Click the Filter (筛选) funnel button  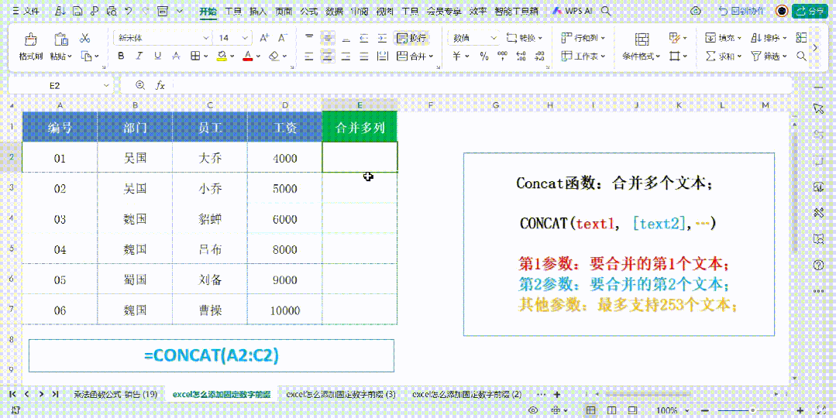point(769,56)
